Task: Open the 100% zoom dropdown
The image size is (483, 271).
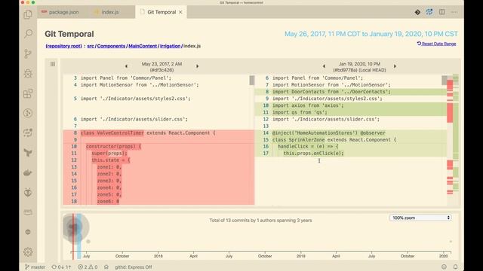Action: (x=421, y=218)
